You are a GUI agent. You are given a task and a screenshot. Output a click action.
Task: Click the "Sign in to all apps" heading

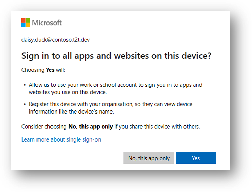pyautogui.click(x=116, y=56)
